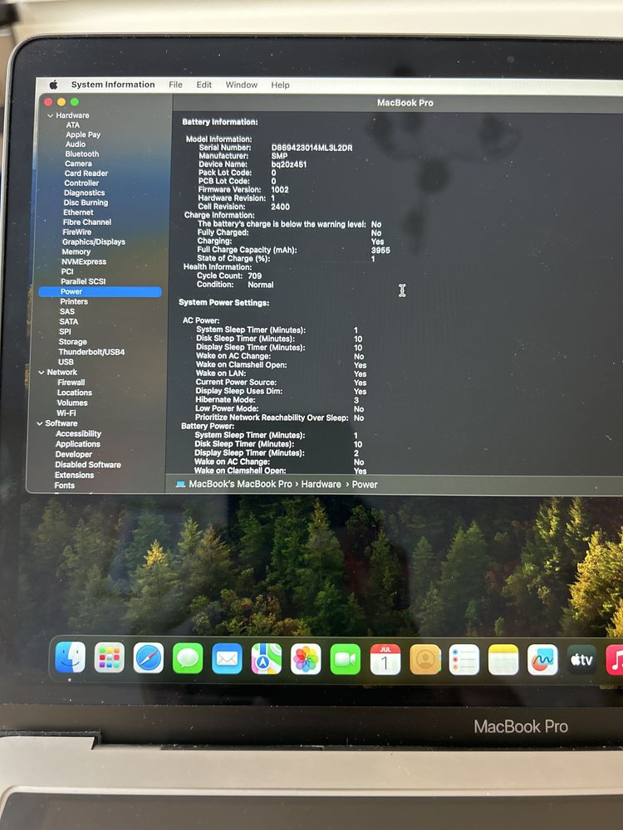
Task: Open Calendar showing JUL 1
Action: tap(385, 660)
